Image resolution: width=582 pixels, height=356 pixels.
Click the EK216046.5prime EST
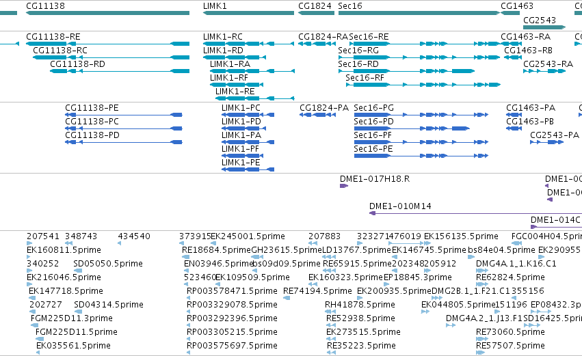click(x=64, y=277)
